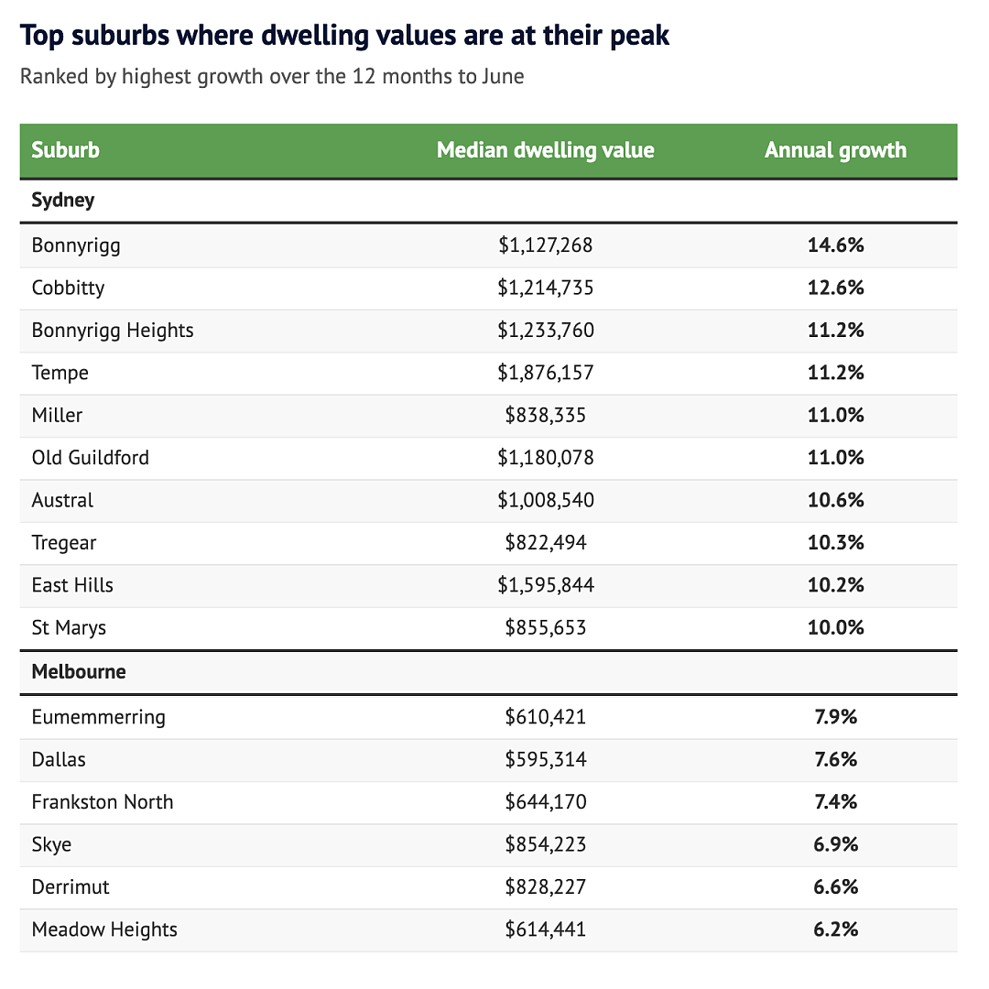
Task: Click Tregear's 10.3% growth value
Action: (836, 542)
